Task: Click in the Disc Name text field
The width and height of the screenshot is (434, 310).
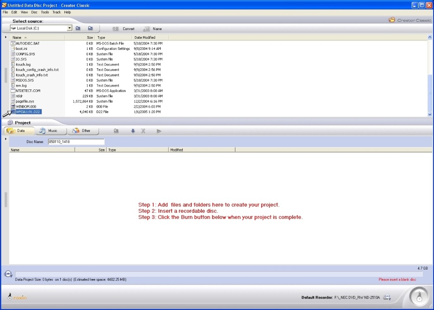Action: (76, 142)
